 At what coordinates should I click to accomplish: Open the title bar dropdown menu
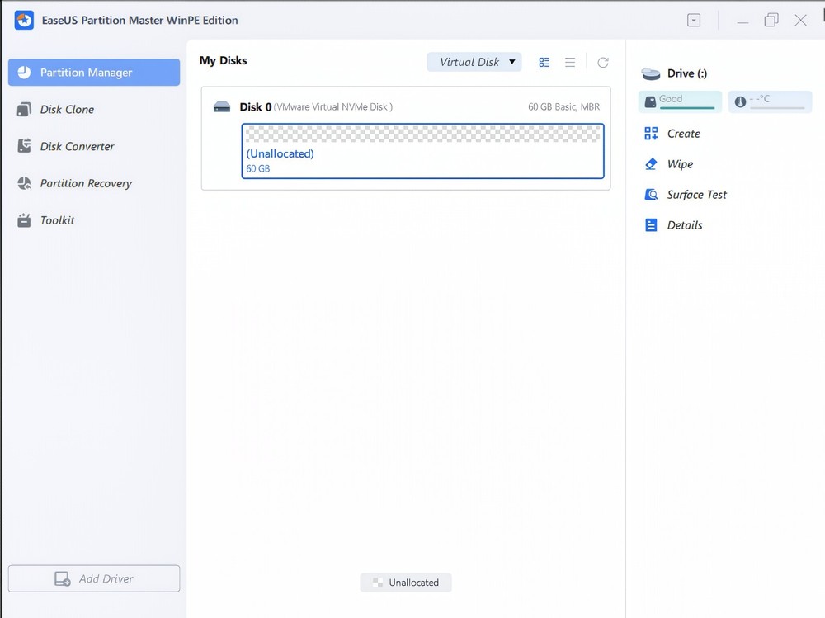(x=694, y=20)
